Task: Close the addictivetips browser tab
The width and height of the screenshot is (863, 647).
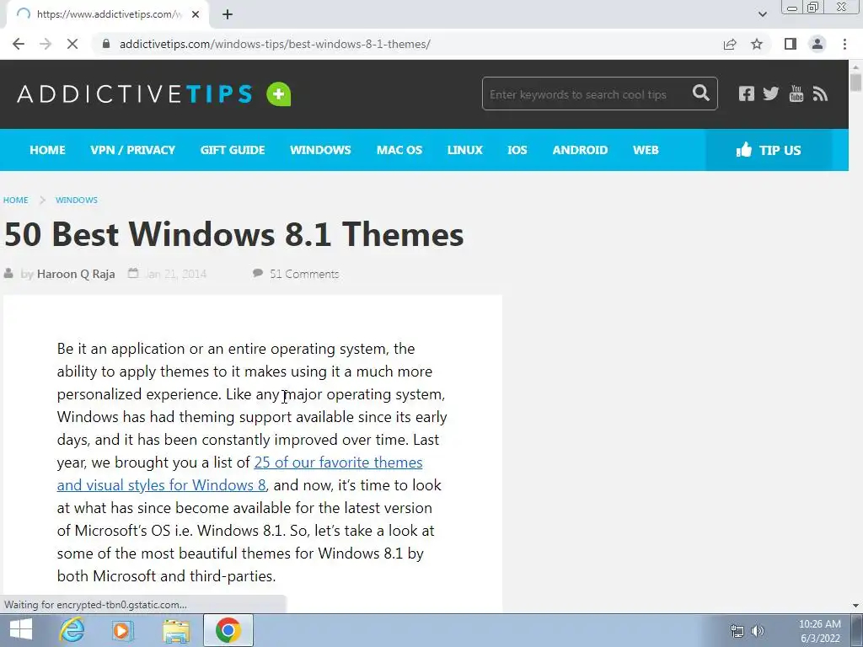Action: click(x=196, y=15)
